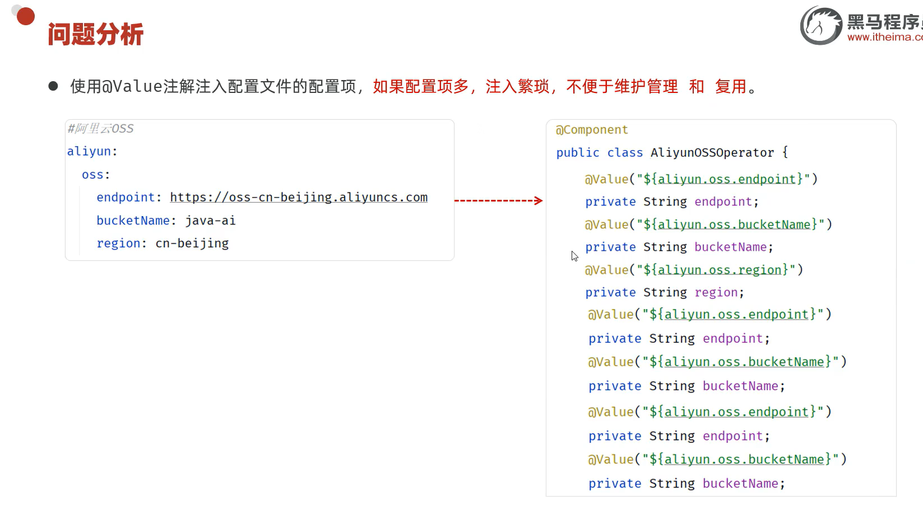Screen dimensions: 923x510
Task: Click the class name AliyunOSSOperator
Action: tap(712, 153)
